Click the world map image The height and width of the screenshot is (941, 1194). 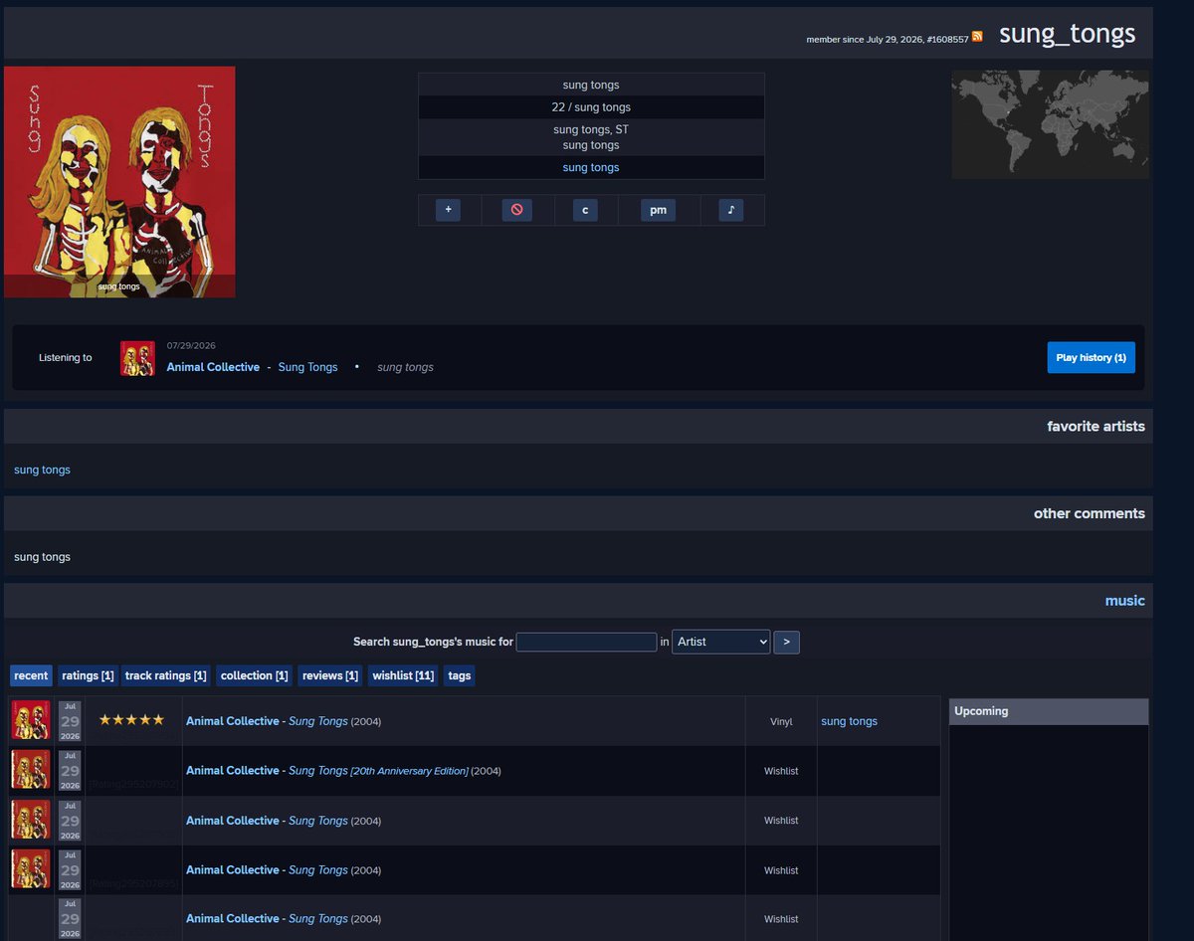tap(1050, 124)
